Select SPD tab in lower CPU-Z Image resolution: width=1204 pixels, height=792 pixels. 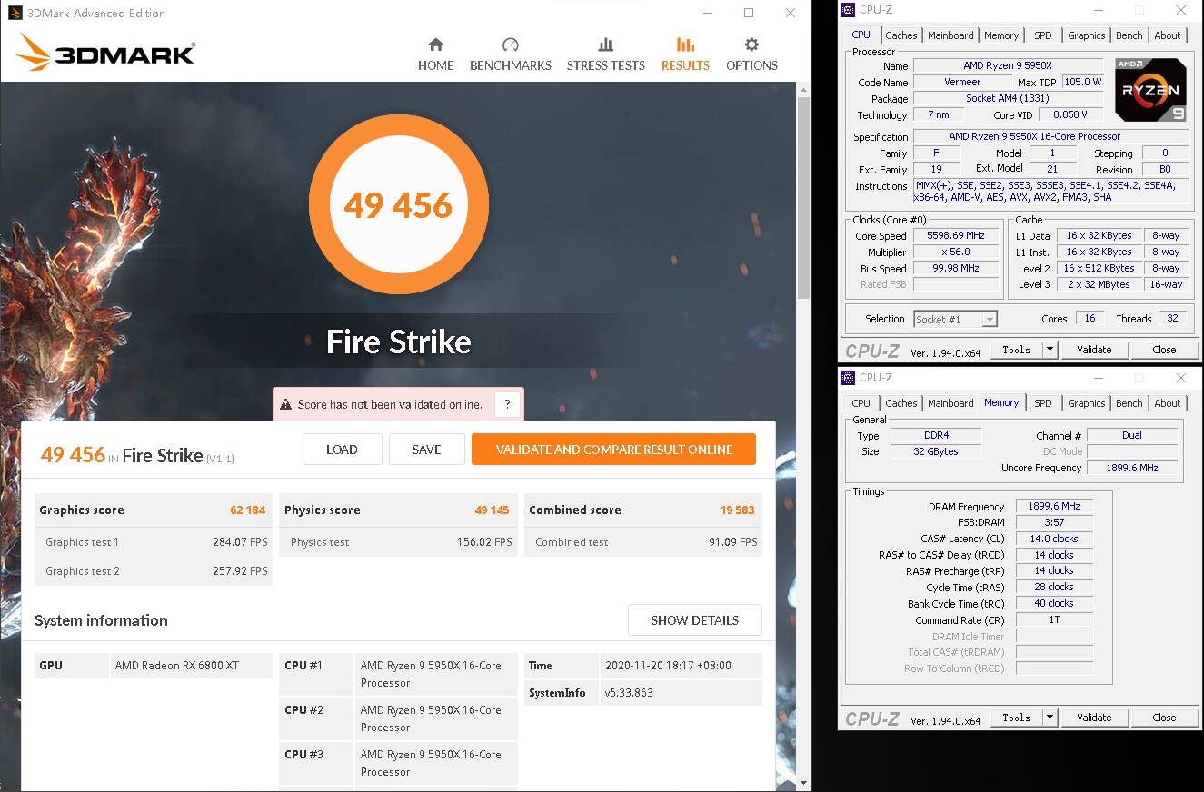(x=1043, y=403)
